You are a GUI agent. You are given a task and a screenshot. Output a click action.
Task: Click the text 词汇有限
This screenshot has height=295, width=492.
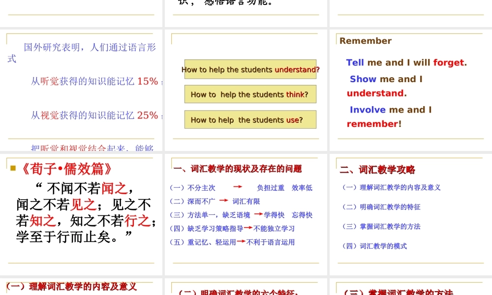246,201
